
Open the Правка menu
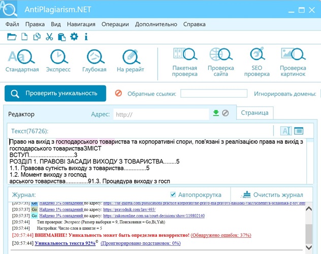tap(35, 24)
